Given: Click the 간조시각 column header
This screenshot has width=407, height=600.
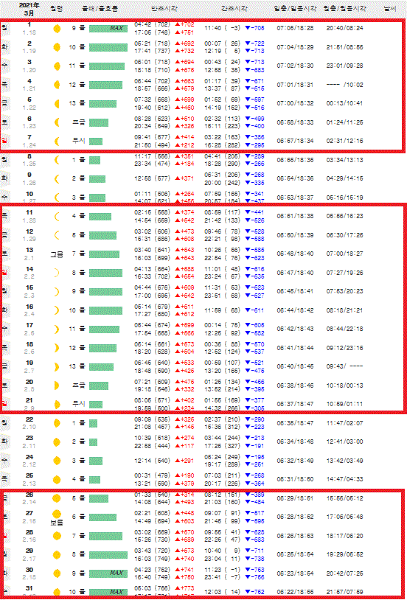Looking at the screenshot, I should pyautogui.click(x=234, y=8).
